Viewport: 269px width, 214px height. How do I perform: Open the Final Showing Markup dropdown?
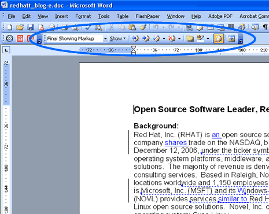point(105,39)
